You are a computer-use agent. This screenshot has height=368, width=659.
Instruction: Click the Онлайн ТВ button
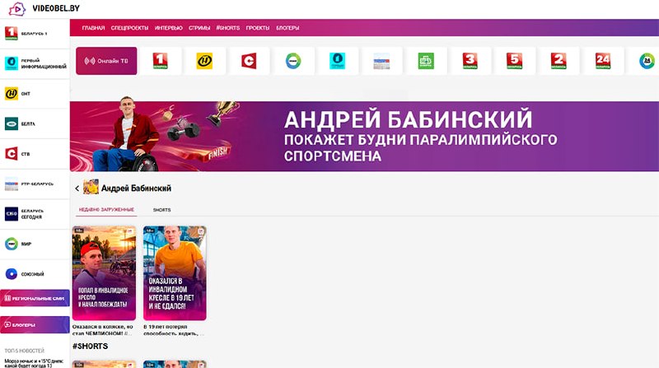point(106,61)
